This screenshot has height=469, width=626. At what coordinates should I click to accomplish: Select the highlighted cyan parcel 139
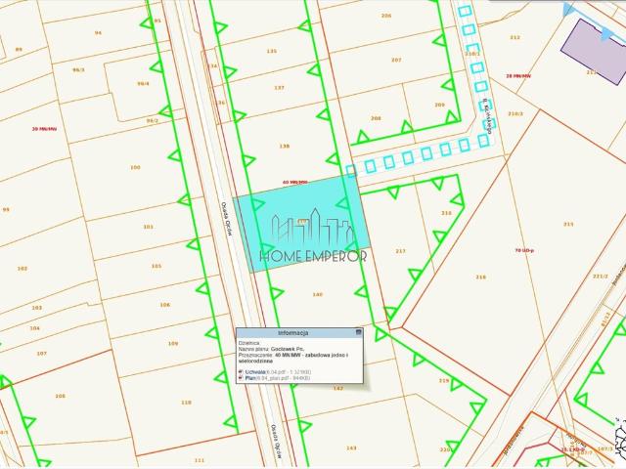coord(302,224)
